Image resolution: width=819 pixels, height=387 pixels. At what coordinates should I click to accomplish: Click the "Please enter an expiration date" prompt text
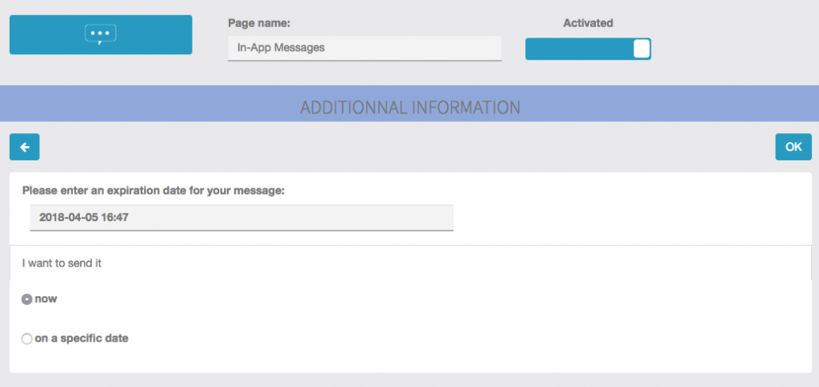pos(154,191)
